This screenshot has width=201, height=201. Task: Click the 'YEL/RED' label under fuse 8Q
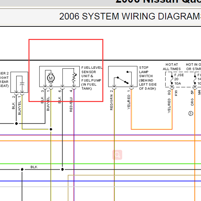[x=169, y=106]
